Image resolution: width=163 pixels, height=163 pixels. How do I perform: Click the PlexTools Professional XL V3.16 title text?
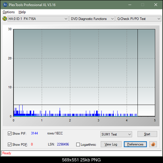coord(32,5)
